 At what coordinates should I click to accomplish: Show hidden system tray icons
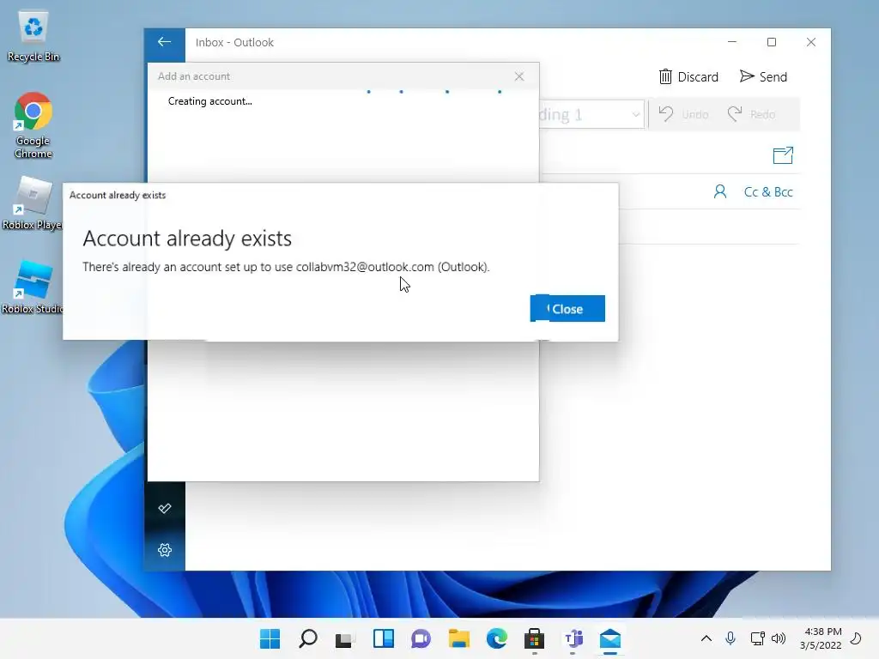706,638
